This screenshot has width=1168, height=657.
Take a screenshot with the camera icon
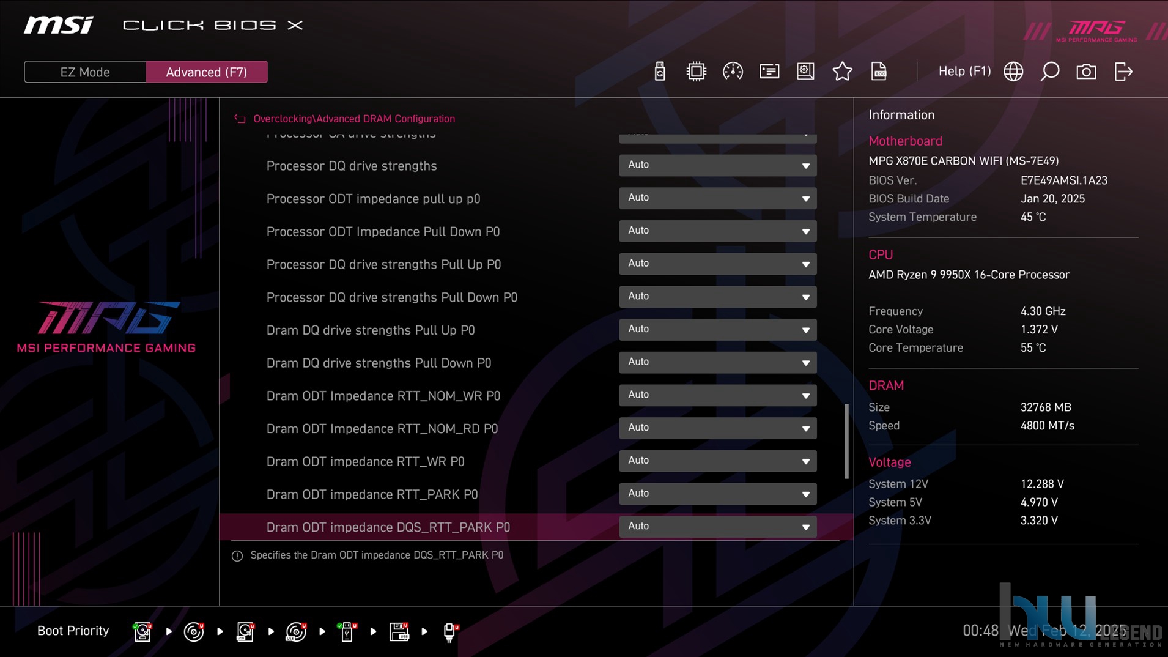[x=1086, y=72]
